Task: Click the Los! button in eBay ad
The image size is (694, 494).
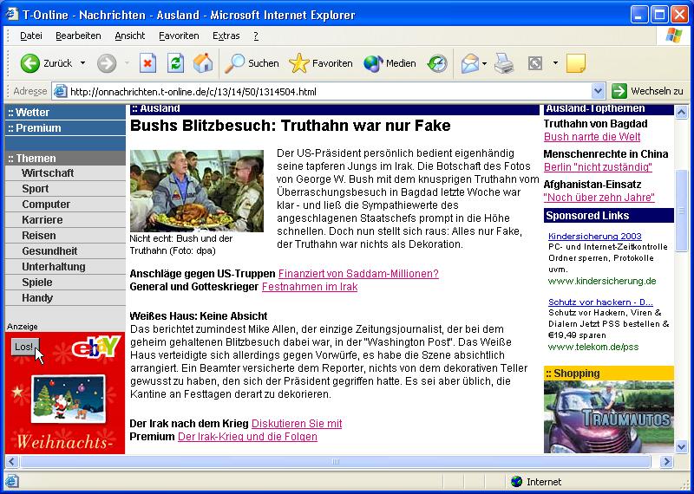Action: tap(25, 347)
